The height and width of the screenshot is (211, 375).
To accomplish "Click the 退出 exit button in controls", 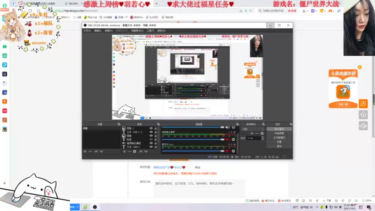I will coord(279,146).
